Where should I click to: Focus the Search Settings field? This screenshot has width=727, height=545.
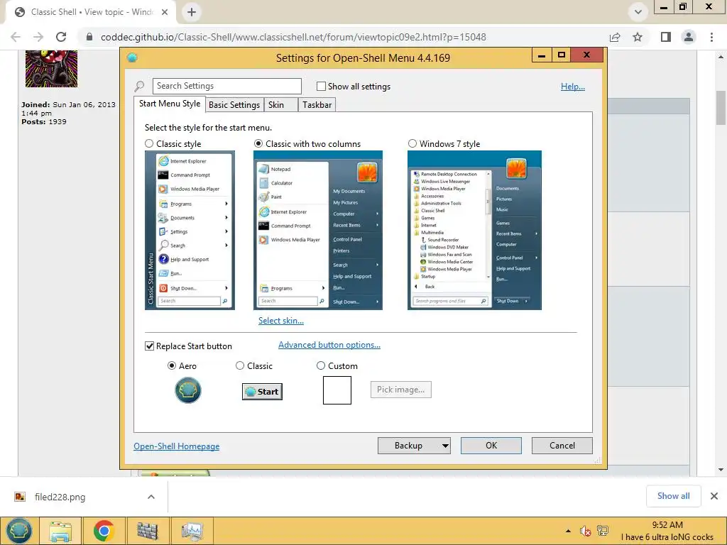(226, 86)
